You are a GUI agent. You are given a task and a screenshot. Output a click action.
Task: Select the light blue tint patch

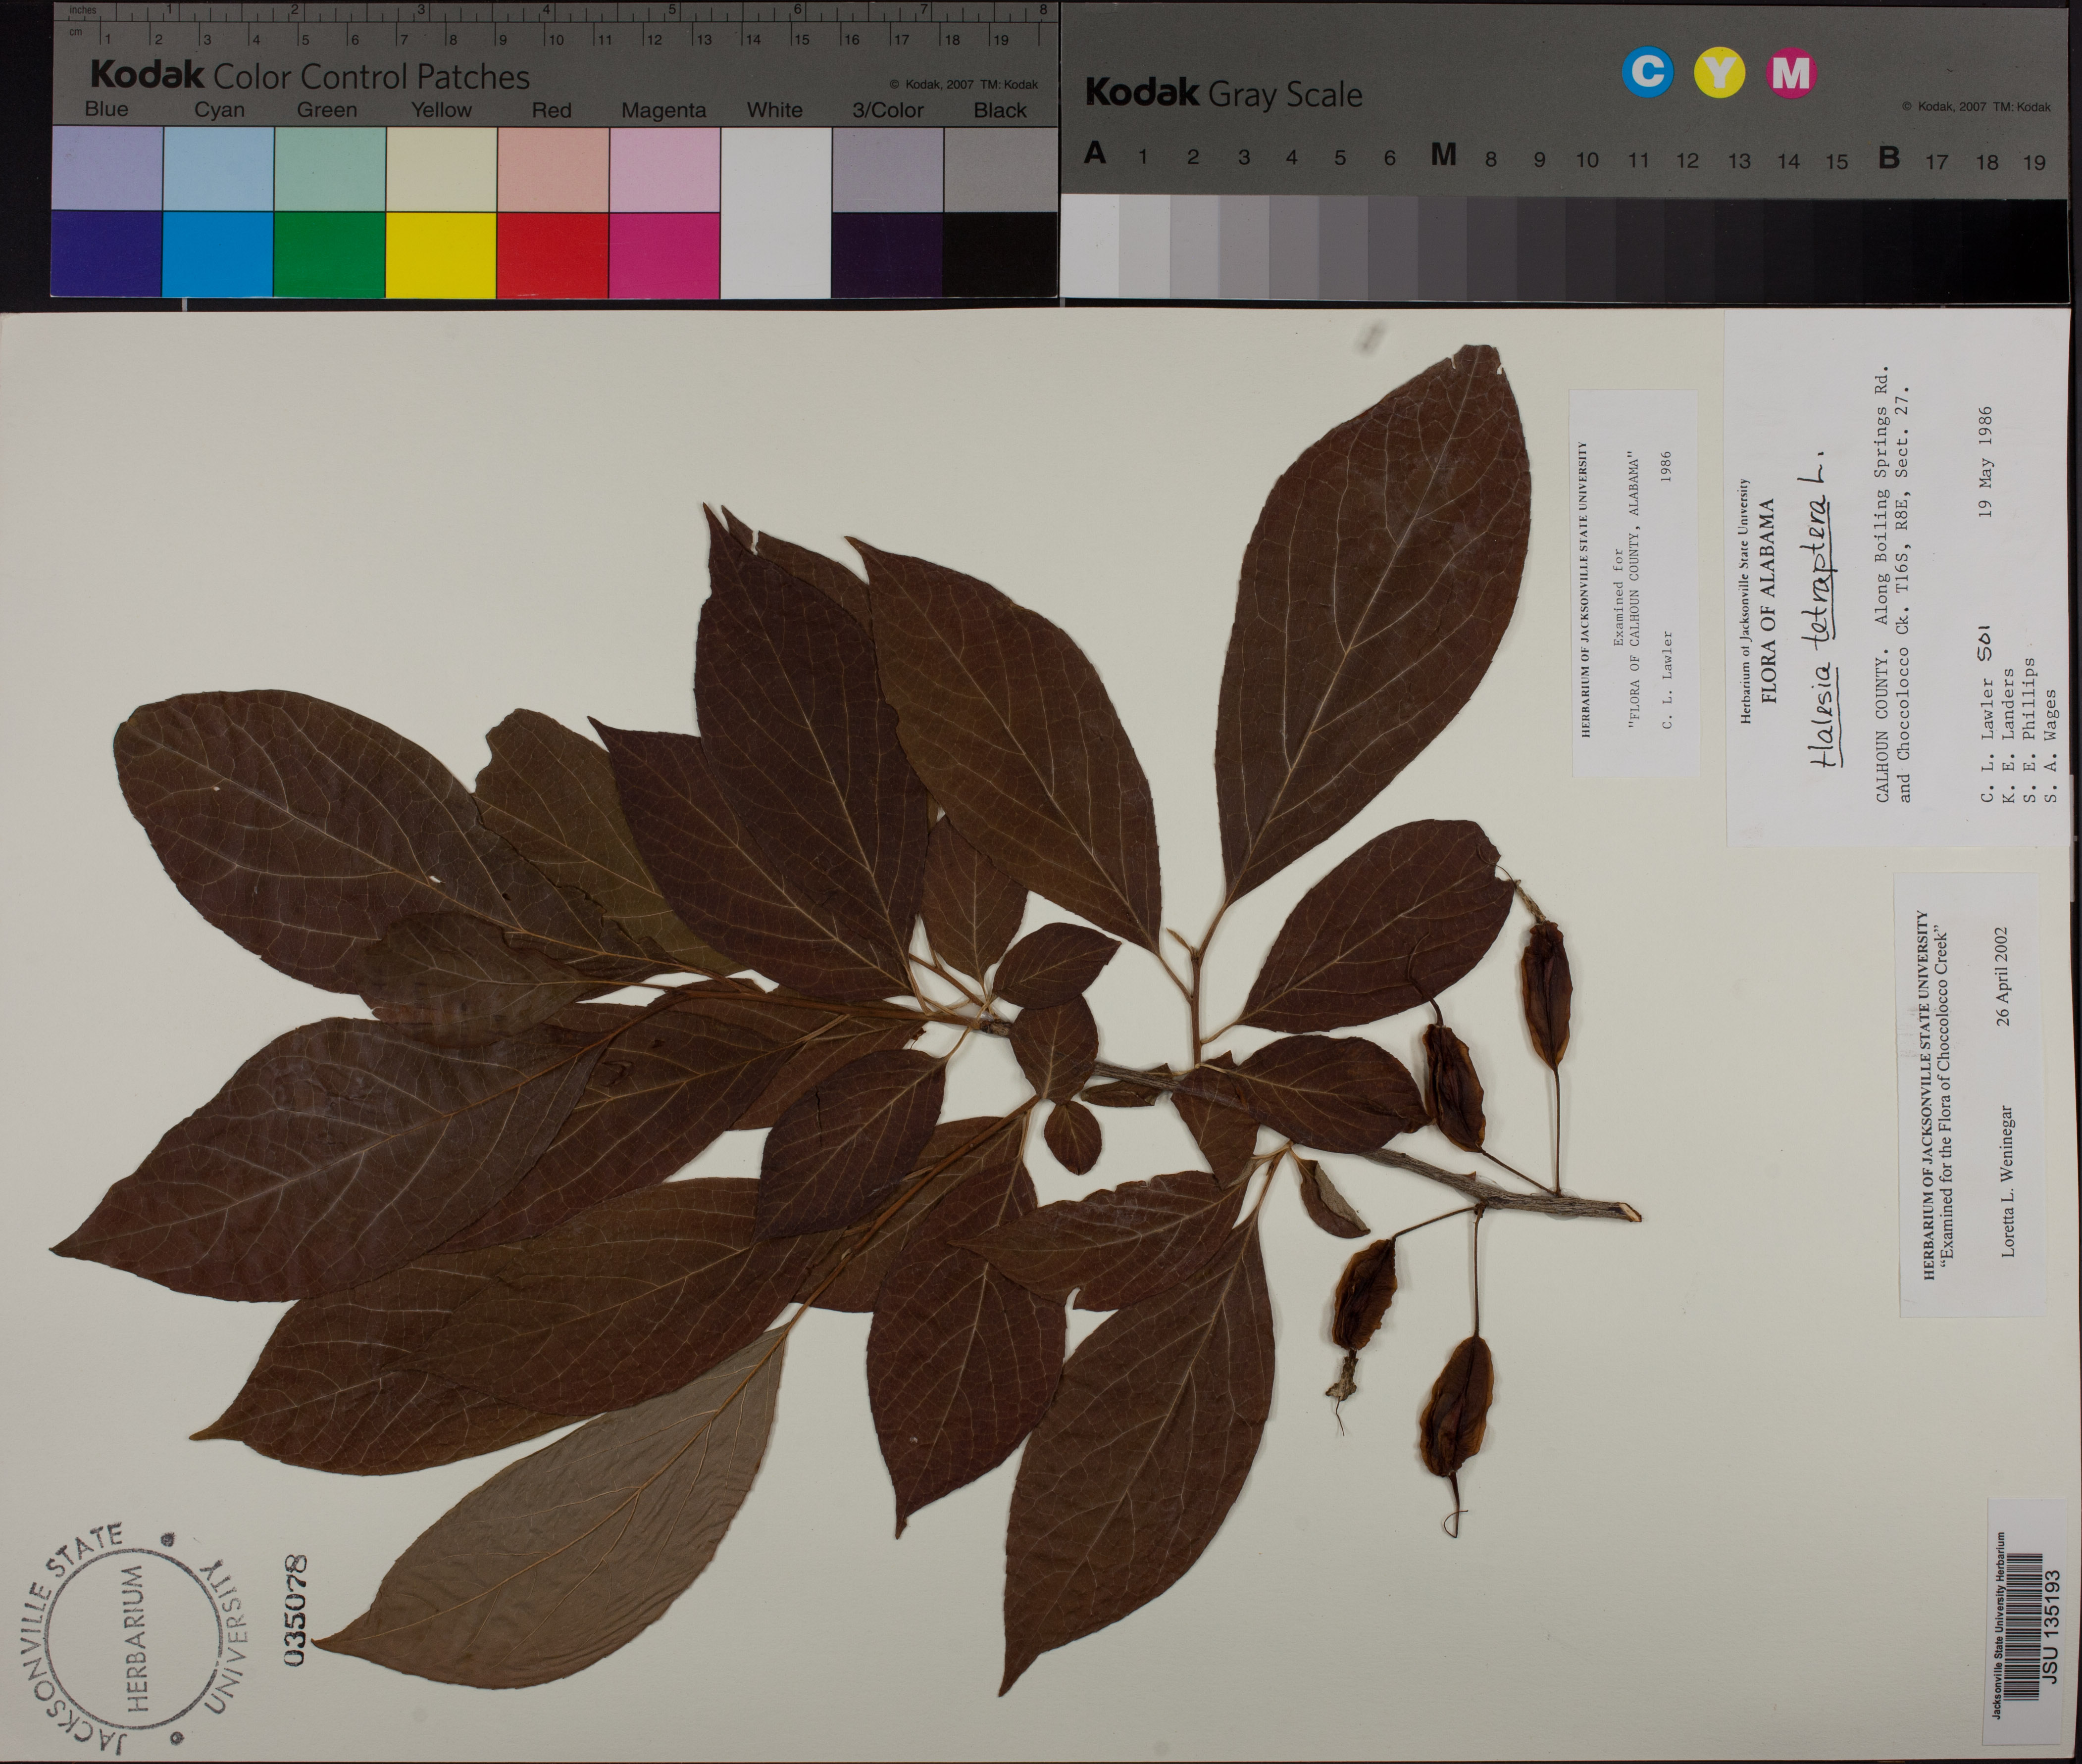coord(106,169)
